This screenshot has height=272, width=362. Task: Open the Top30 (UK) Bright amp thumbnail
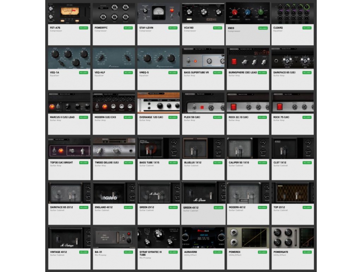coord(70,149)
